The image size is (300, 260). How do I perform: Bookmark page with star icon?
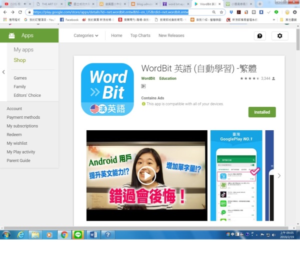pos(221,12)
